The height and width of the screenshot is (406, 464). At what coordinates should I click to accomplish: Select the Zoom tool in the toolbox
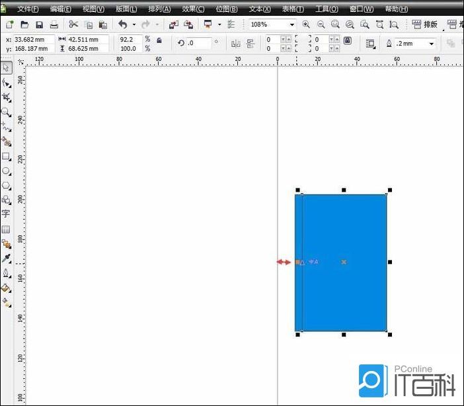6,112
